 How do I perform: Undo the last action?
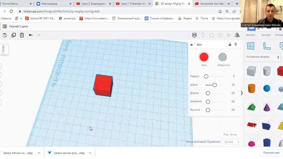pos(31,35)
